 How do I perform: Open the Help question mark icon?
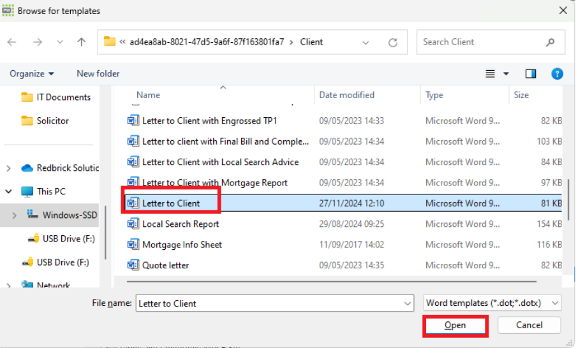pyautogui.click(x=557, y=74)
